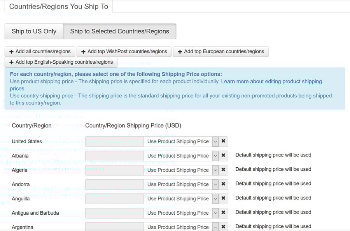Delete Antigua and Barbuda row X icon

pyautogui.click(x=223, y=213)
